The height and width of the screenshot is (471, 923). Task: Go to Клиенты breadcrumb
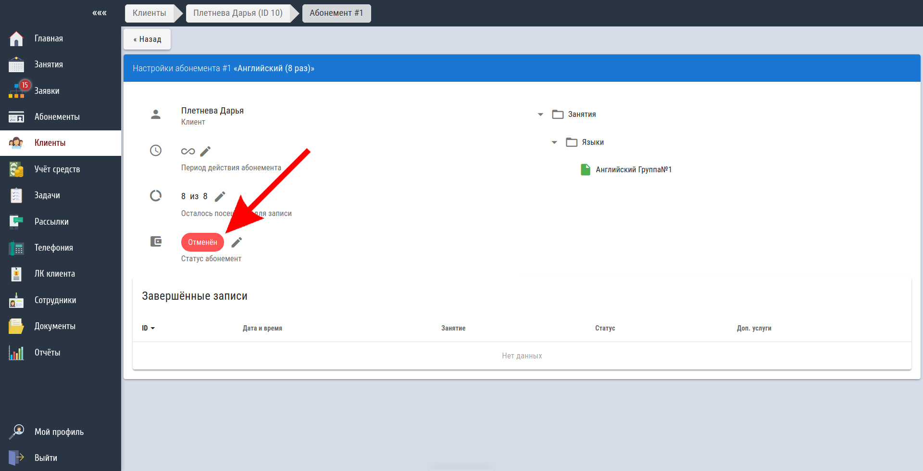coord(150,13)
